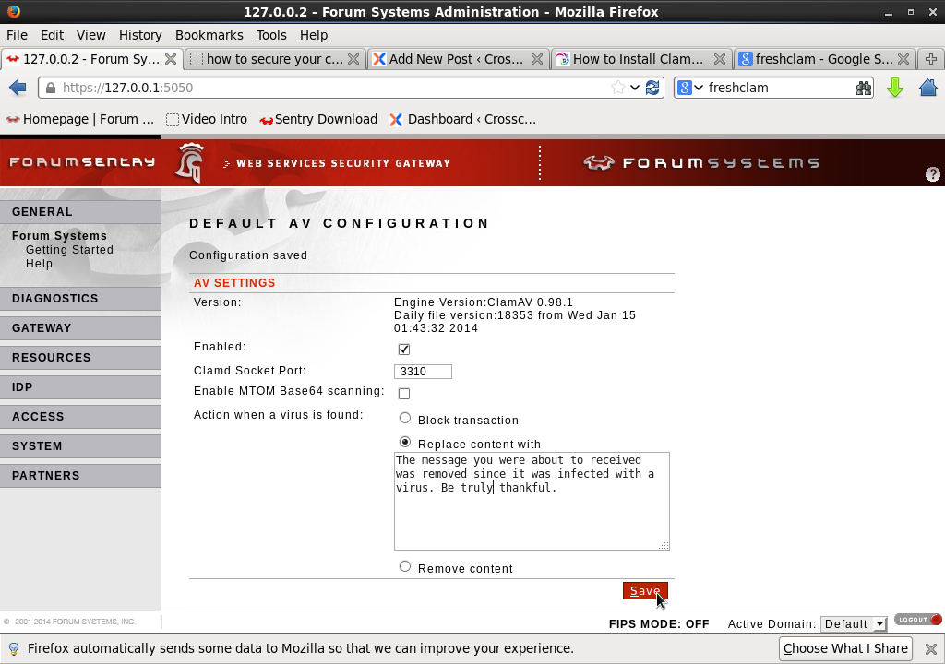Dismiss the Firefox data notification bar
The width and height of the screenshot is (945, 664).
[x=931, y=649]
